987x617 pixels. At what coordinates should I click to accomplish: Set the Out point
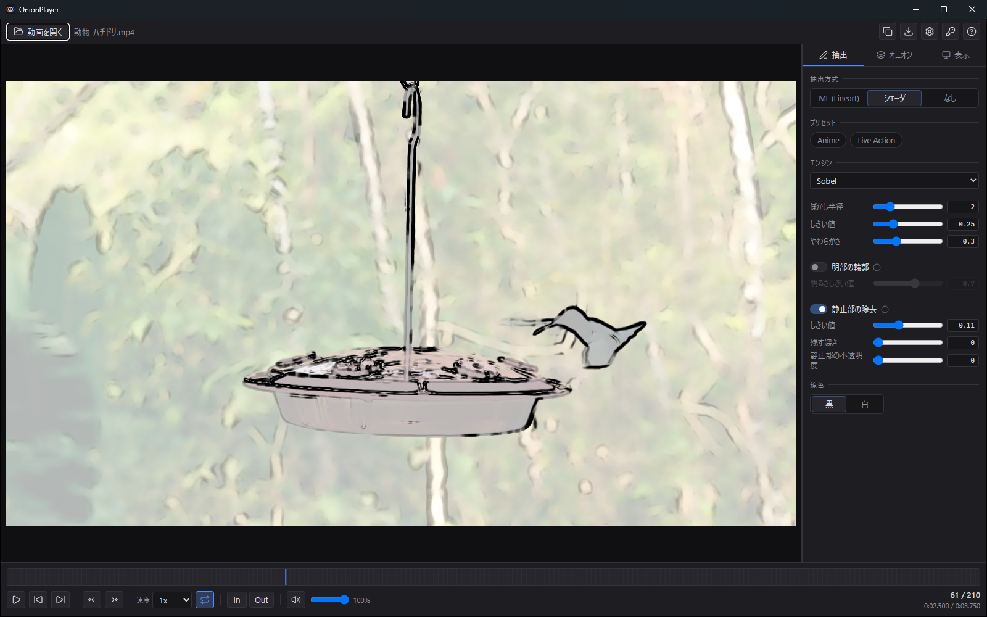click(262, 600)
